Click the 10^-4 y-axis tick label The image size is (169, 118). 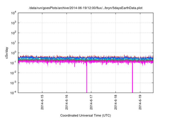click(13, 93)
